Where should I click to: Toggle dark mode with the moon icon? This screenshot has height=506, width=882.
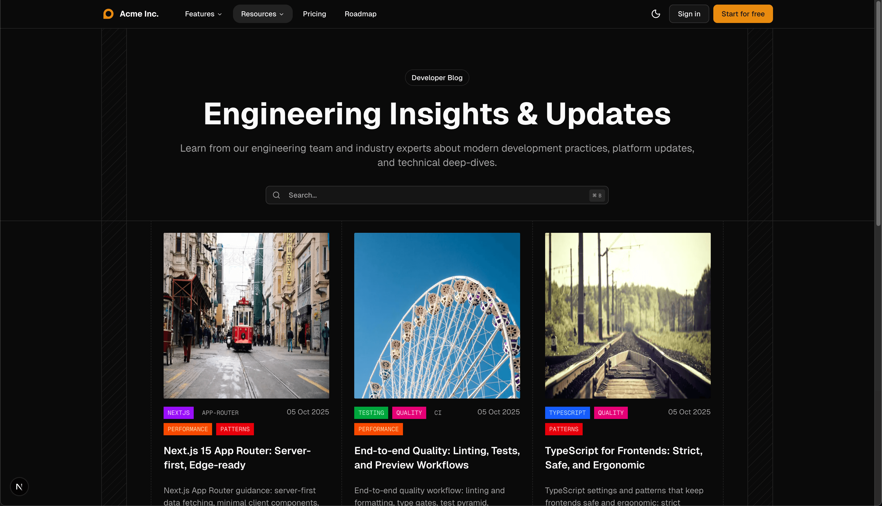[656, 14]
